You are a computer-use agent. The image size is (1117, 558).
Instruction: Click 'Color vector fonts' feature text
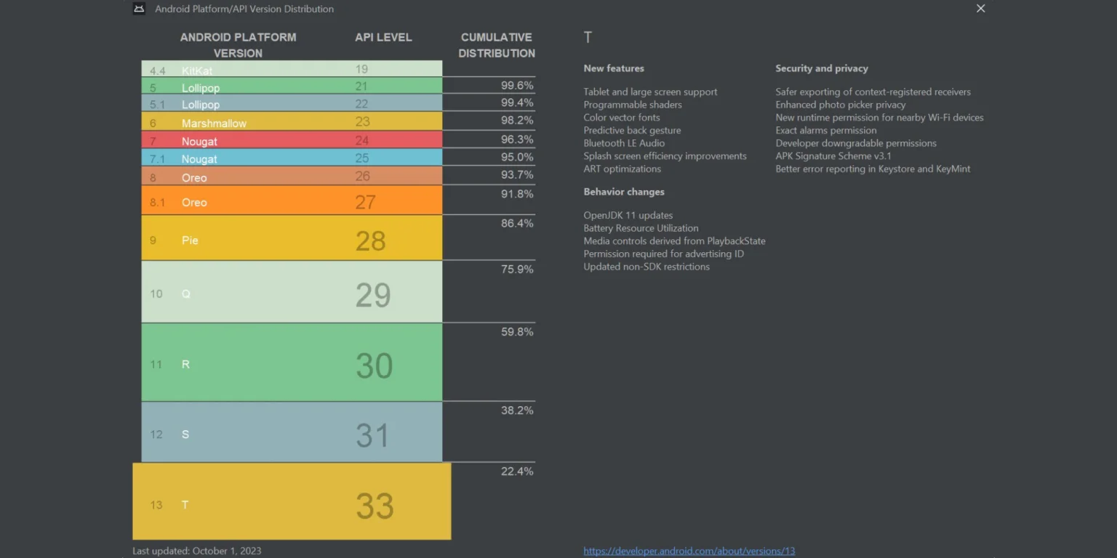tap(622, 117)
